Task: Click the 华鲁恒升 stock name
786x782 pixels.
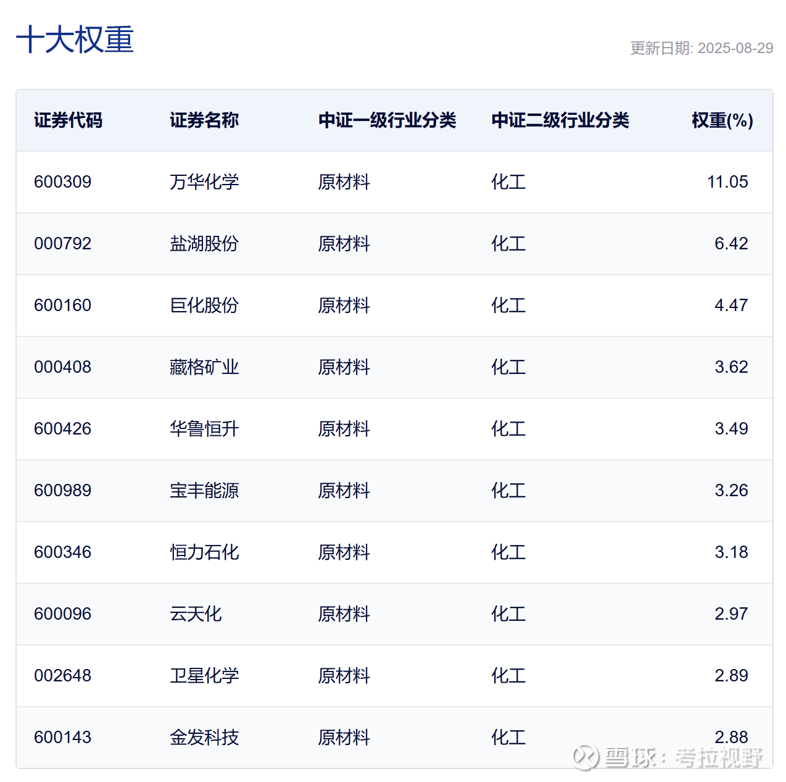Action: pyautogui.click(x=204, y=429)
